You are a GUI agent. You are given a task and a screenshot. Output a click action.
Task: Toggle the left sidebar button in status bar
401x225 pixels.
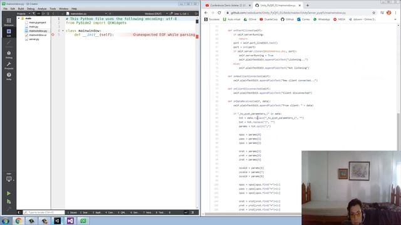(x=19, y=212)
